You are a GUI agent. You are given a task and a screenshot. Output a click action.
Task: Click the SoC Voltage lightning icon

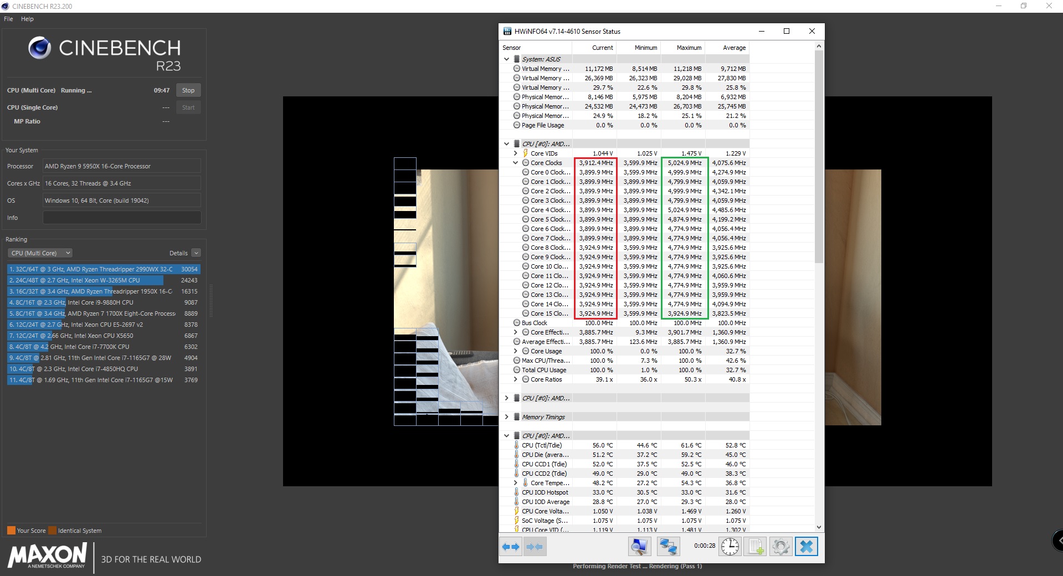[516, 521]
